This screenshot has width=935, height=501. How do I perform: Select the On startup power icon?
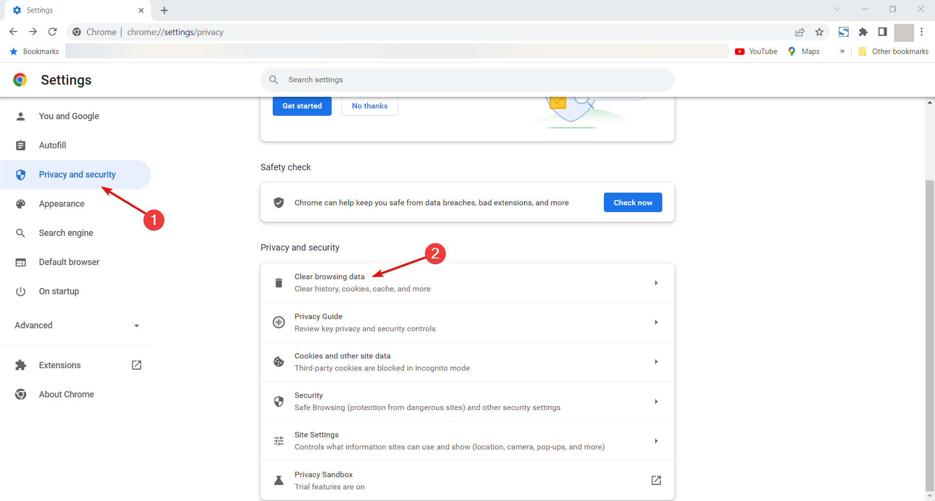click(x=20, y=291)
